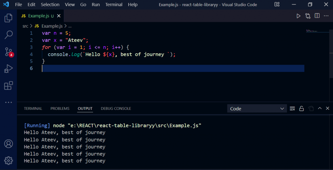Toggle output auto-scroll lock

click(301, 109)
